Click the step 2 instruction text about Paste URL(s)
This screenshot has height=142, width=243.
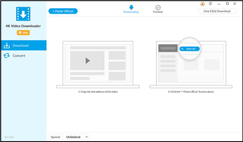pyautogui.click(x=191, y=92)
